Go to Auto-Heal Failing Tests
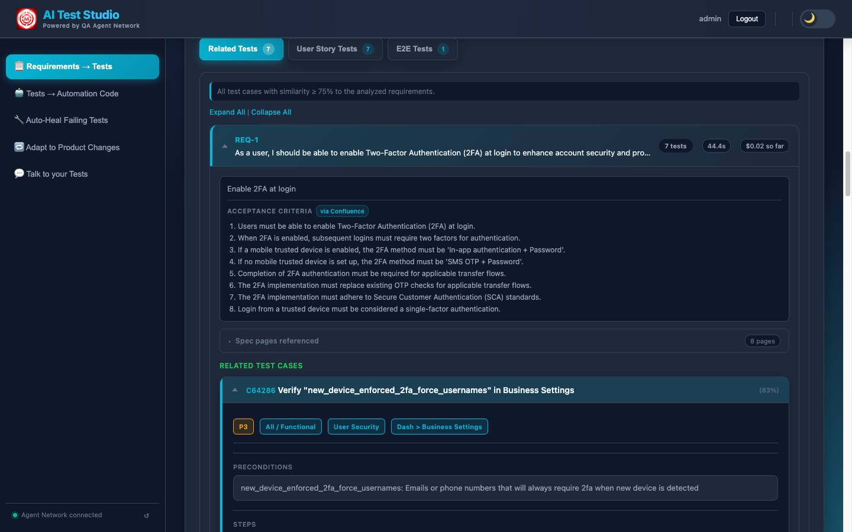This screenshot has width=852, height=532. [82, 120]
